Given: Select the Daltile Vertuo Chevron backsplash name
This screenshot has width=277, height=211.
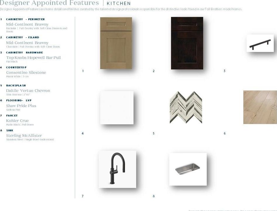Looking at the screenshot, I should 28,90.
